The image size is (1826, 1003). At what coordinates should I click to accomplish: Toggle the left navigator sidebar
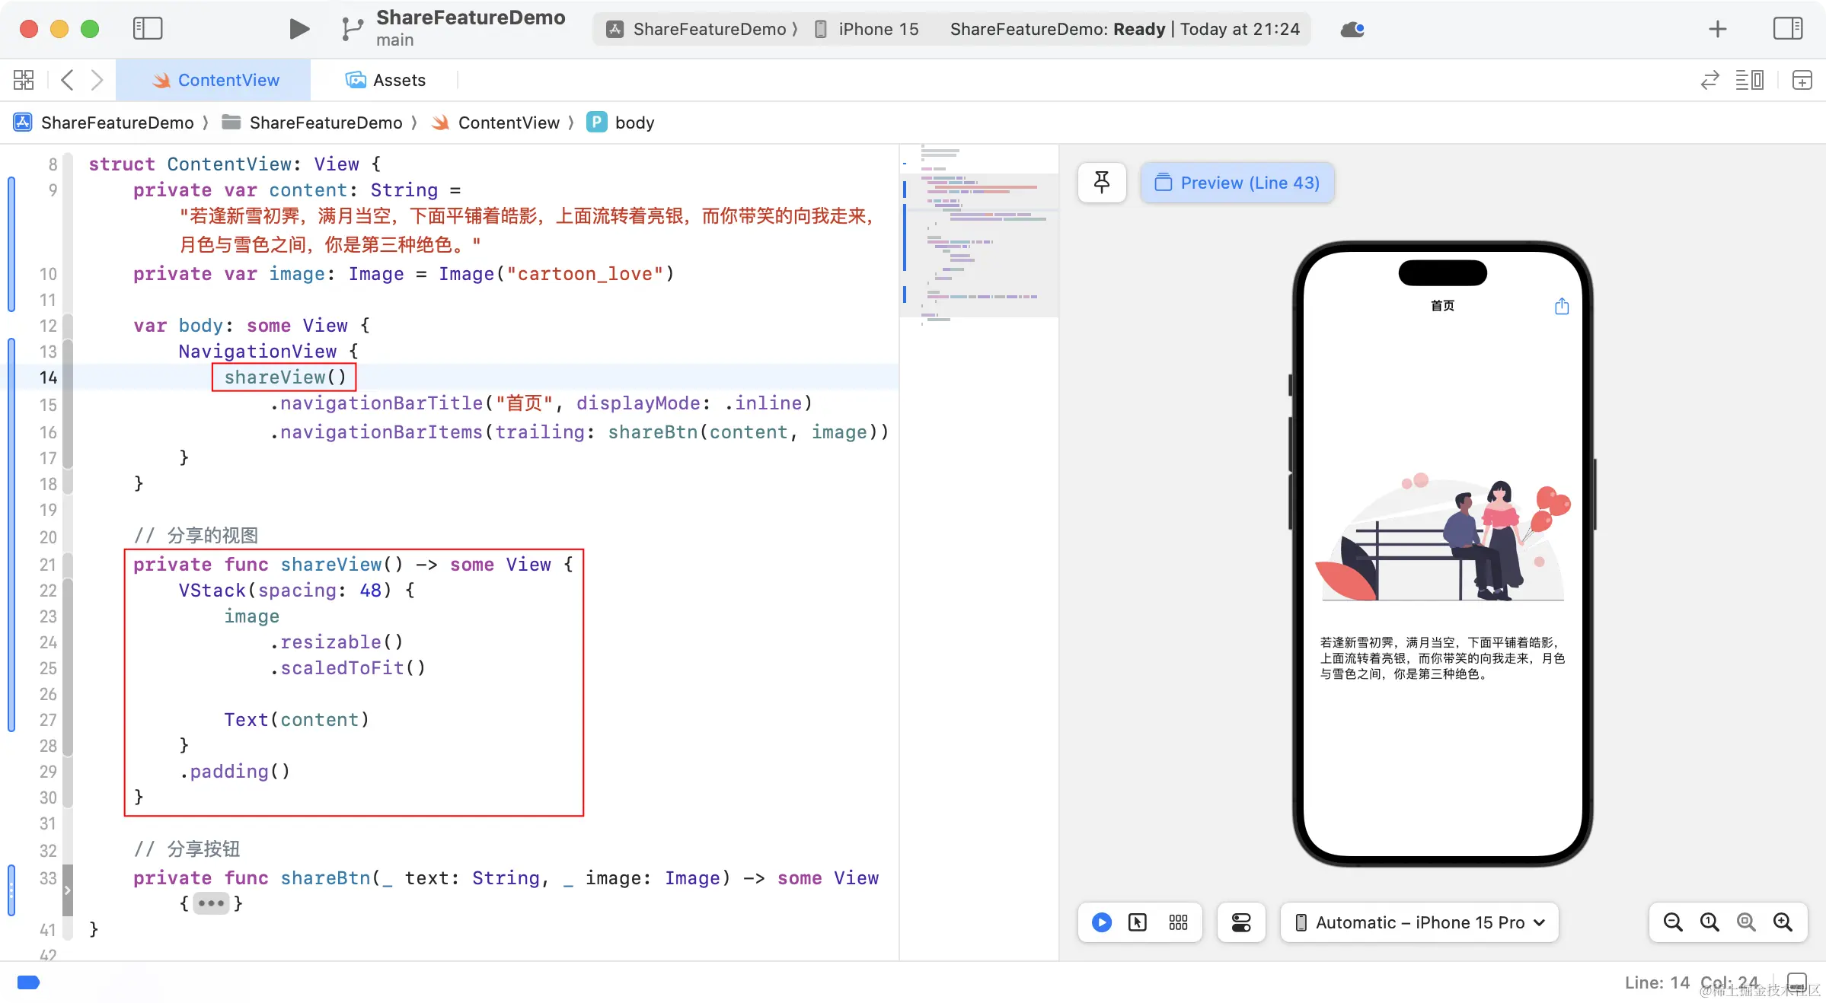[x=148, y=29]
